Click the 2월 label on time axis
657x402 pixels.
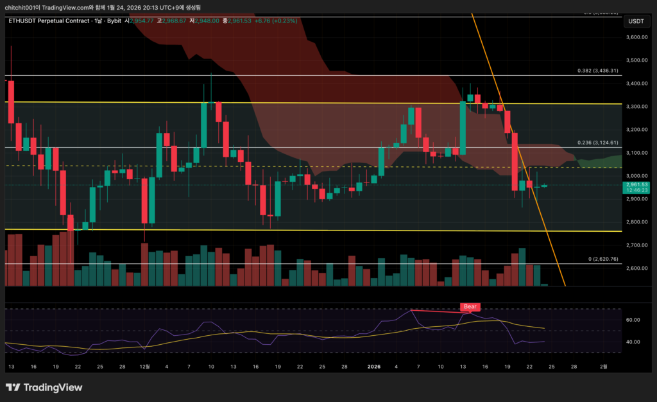(604, 366)
